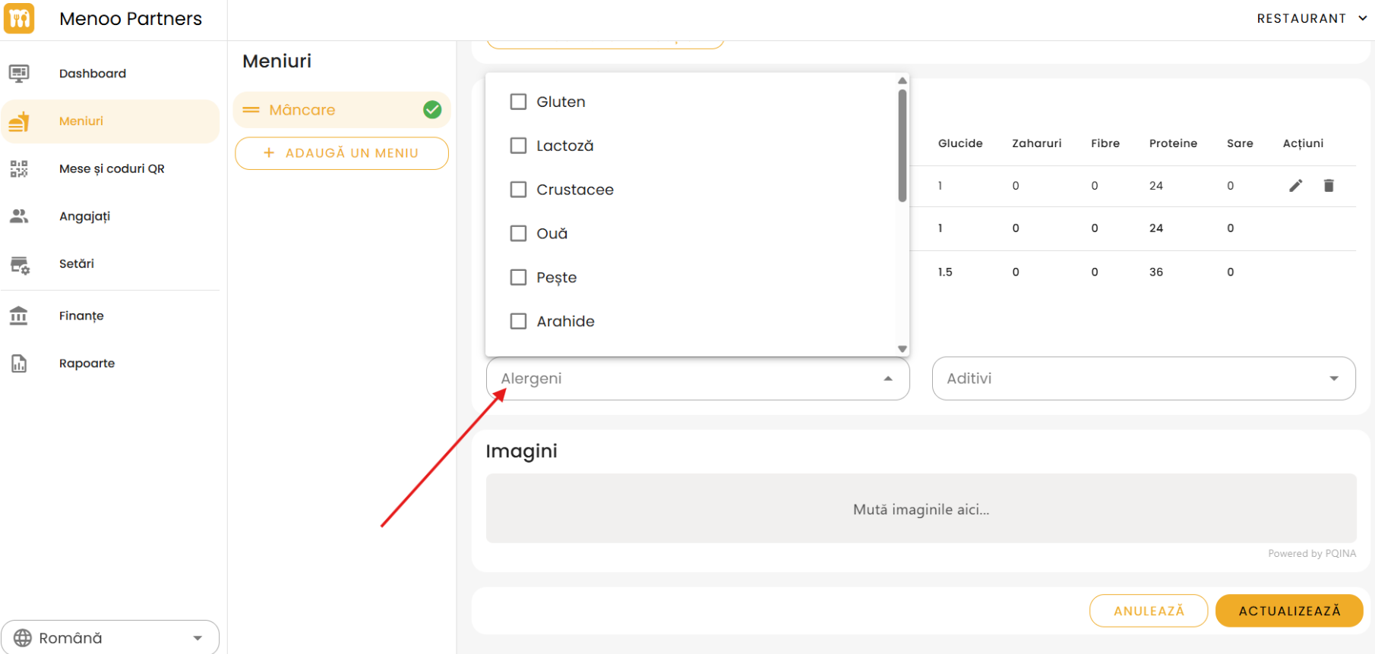The height and width of the screenshot is (654, 1375).
Task: Go to Setări in the sidebar
Action: click(x=77, y=264)
